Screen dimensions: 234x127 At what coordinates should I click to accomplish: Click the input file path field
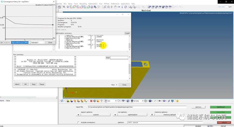[x=137, y=107]
